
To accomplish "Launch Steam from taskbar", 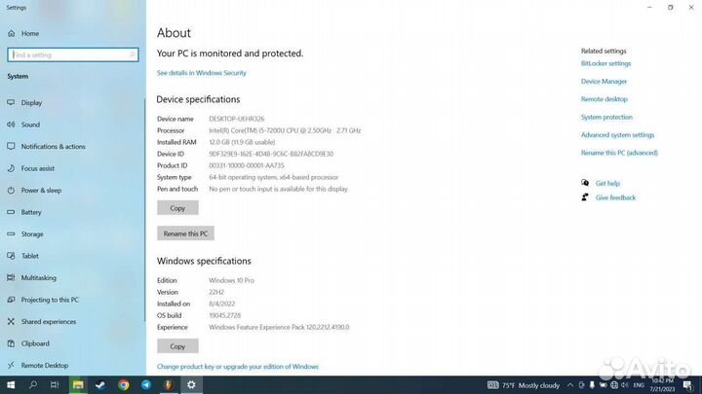I will pyautogui.click(x=100, y=385).
